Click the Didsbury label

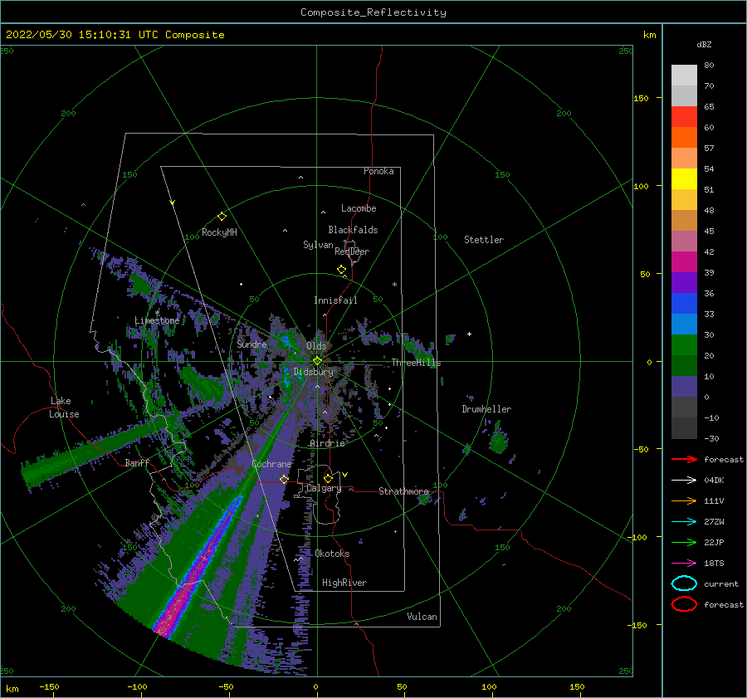(314, 372)
